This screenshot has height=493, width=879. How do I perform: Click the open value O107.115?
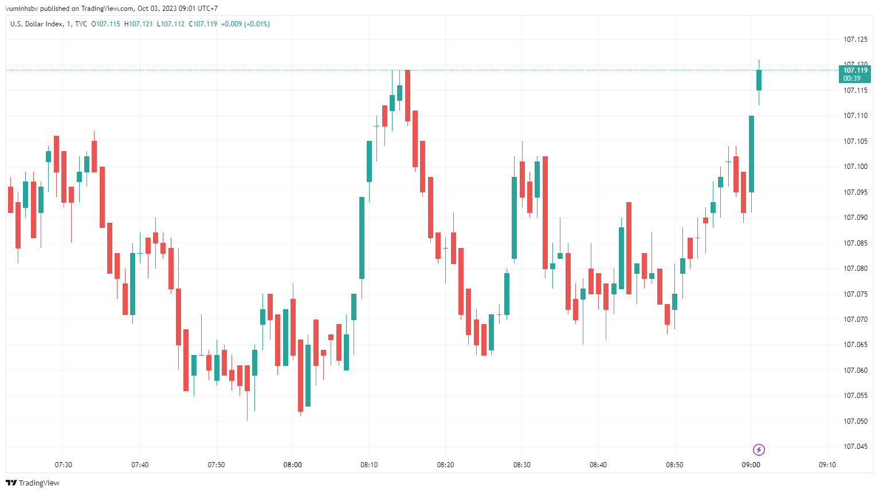coord(106,24)
